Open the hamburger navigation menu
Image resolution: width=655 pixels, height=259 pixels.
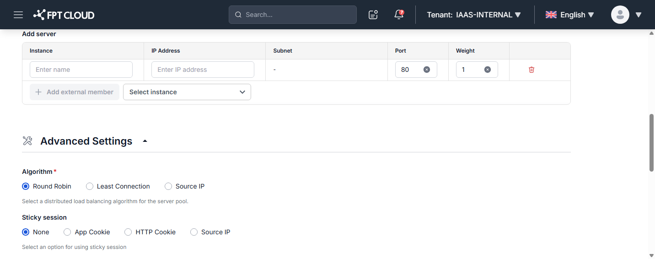(x=18, y=15)
